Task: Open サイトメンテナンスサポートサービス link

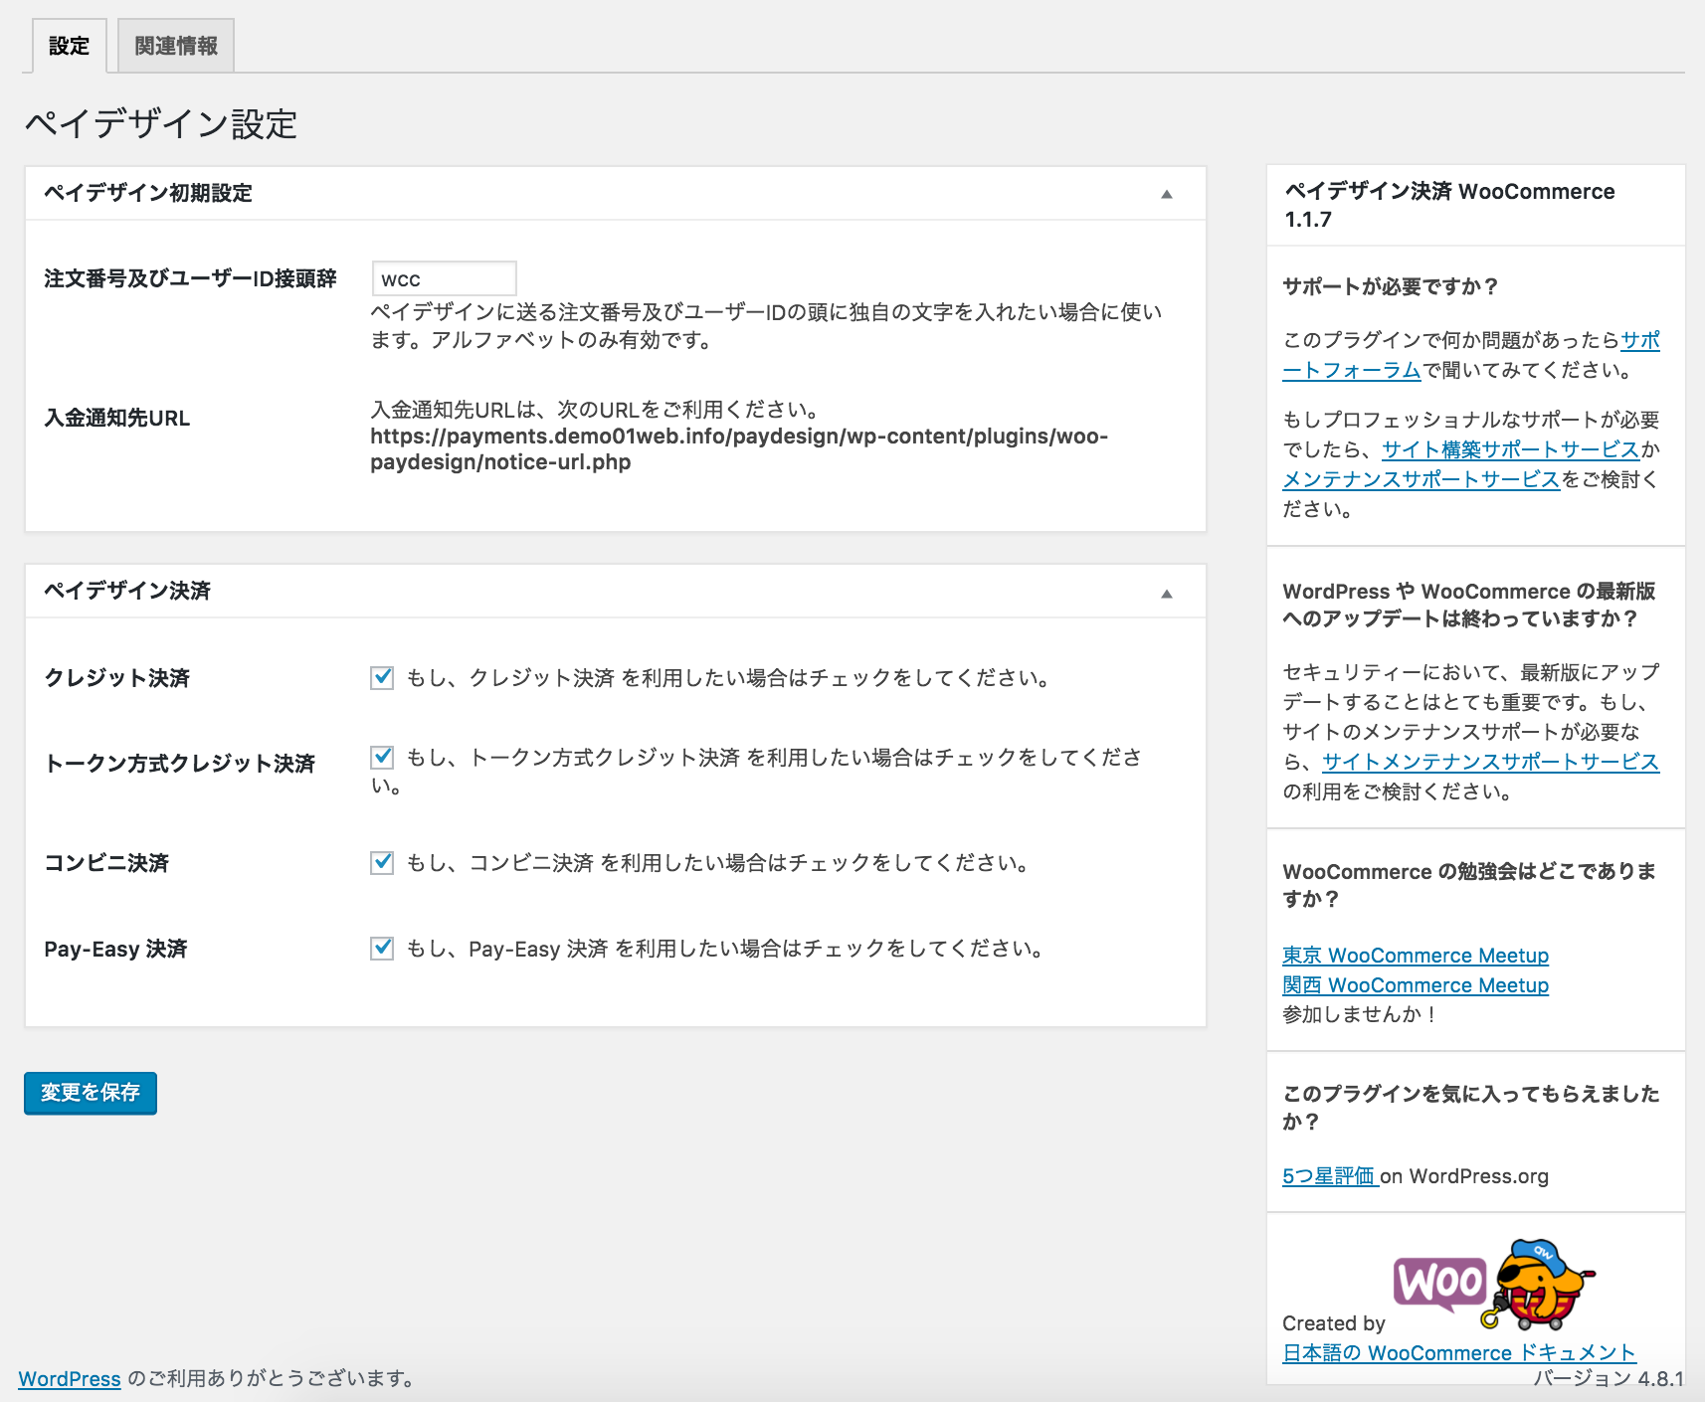Action: (1490, 762)
